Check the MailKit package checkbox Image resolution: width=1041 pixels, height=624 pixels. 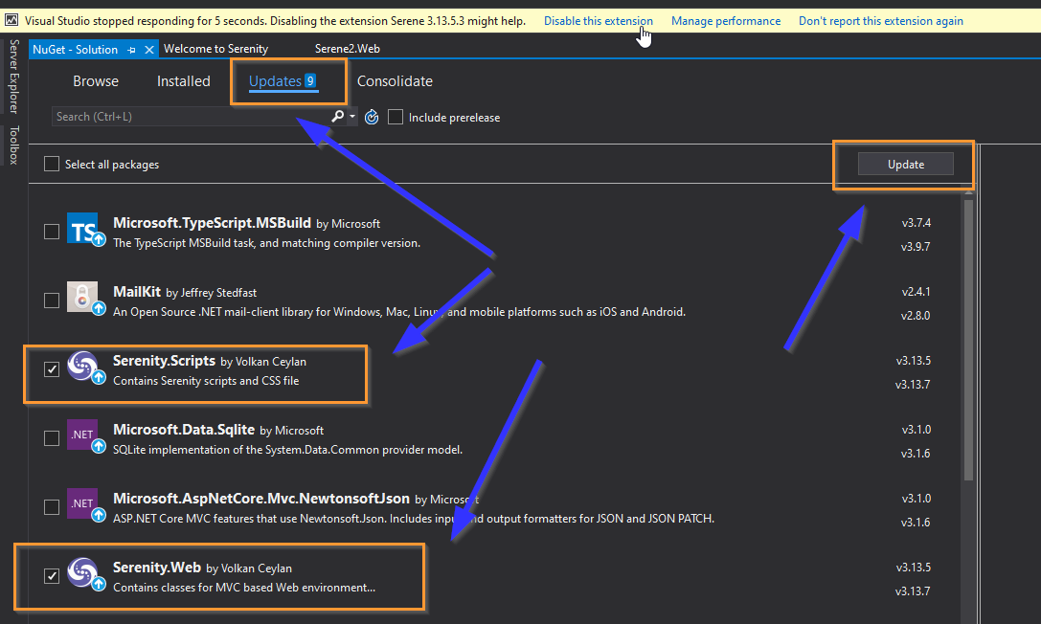coord(51,301)
